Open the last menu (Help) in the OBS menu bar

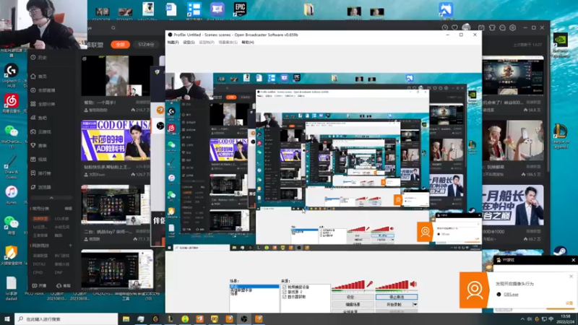(x=248, y=43)
